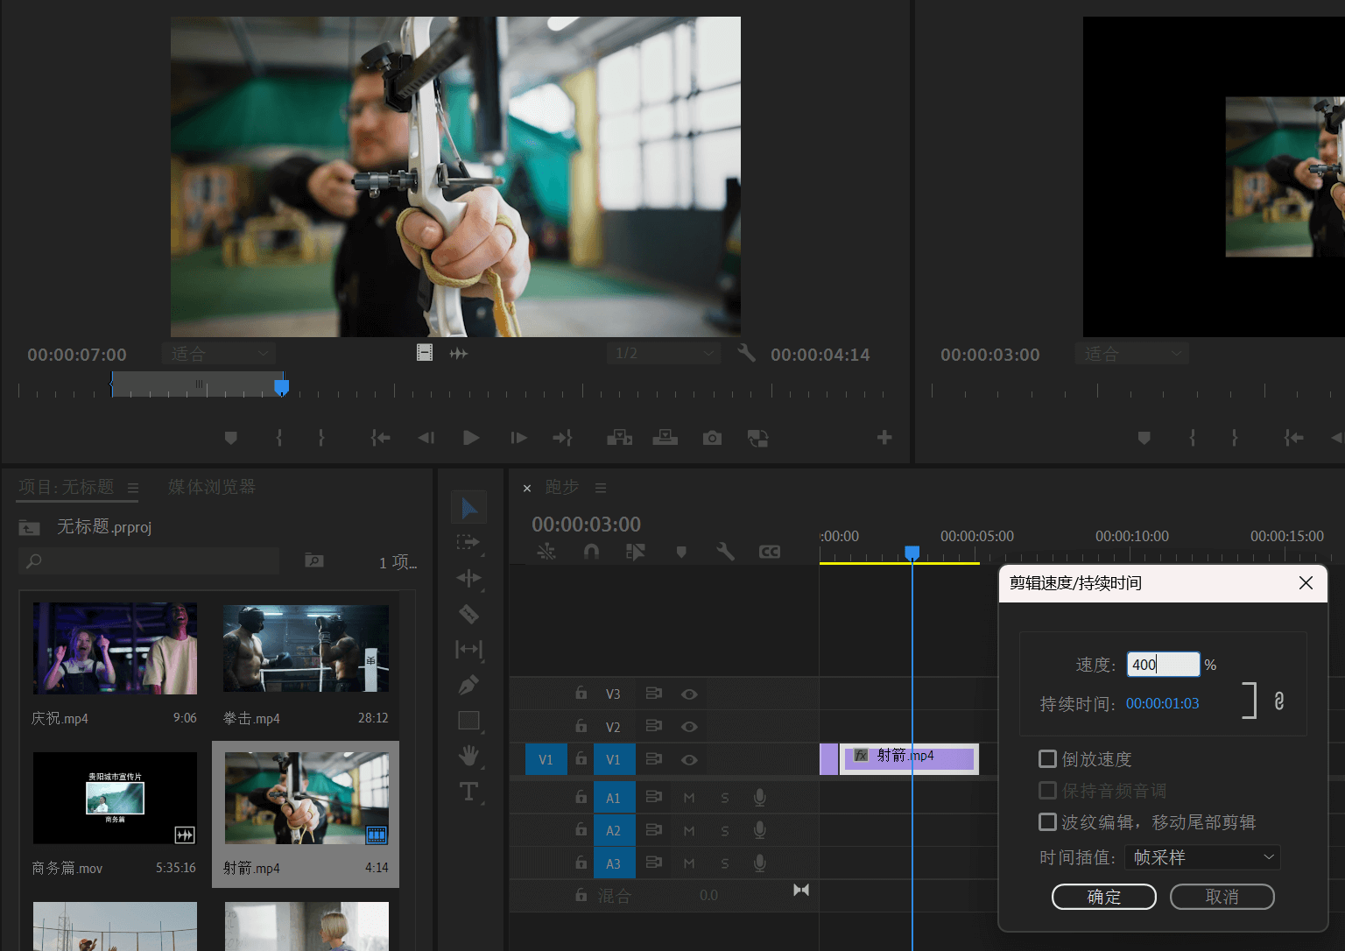Click the 速度 percentage input field
This screenshot has width=1345, height=951.
coord(1163,665)
